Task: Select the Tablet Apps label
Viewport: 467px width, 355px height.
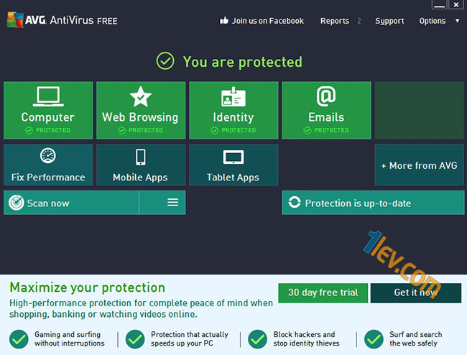Action: click(x=233, y=177)
